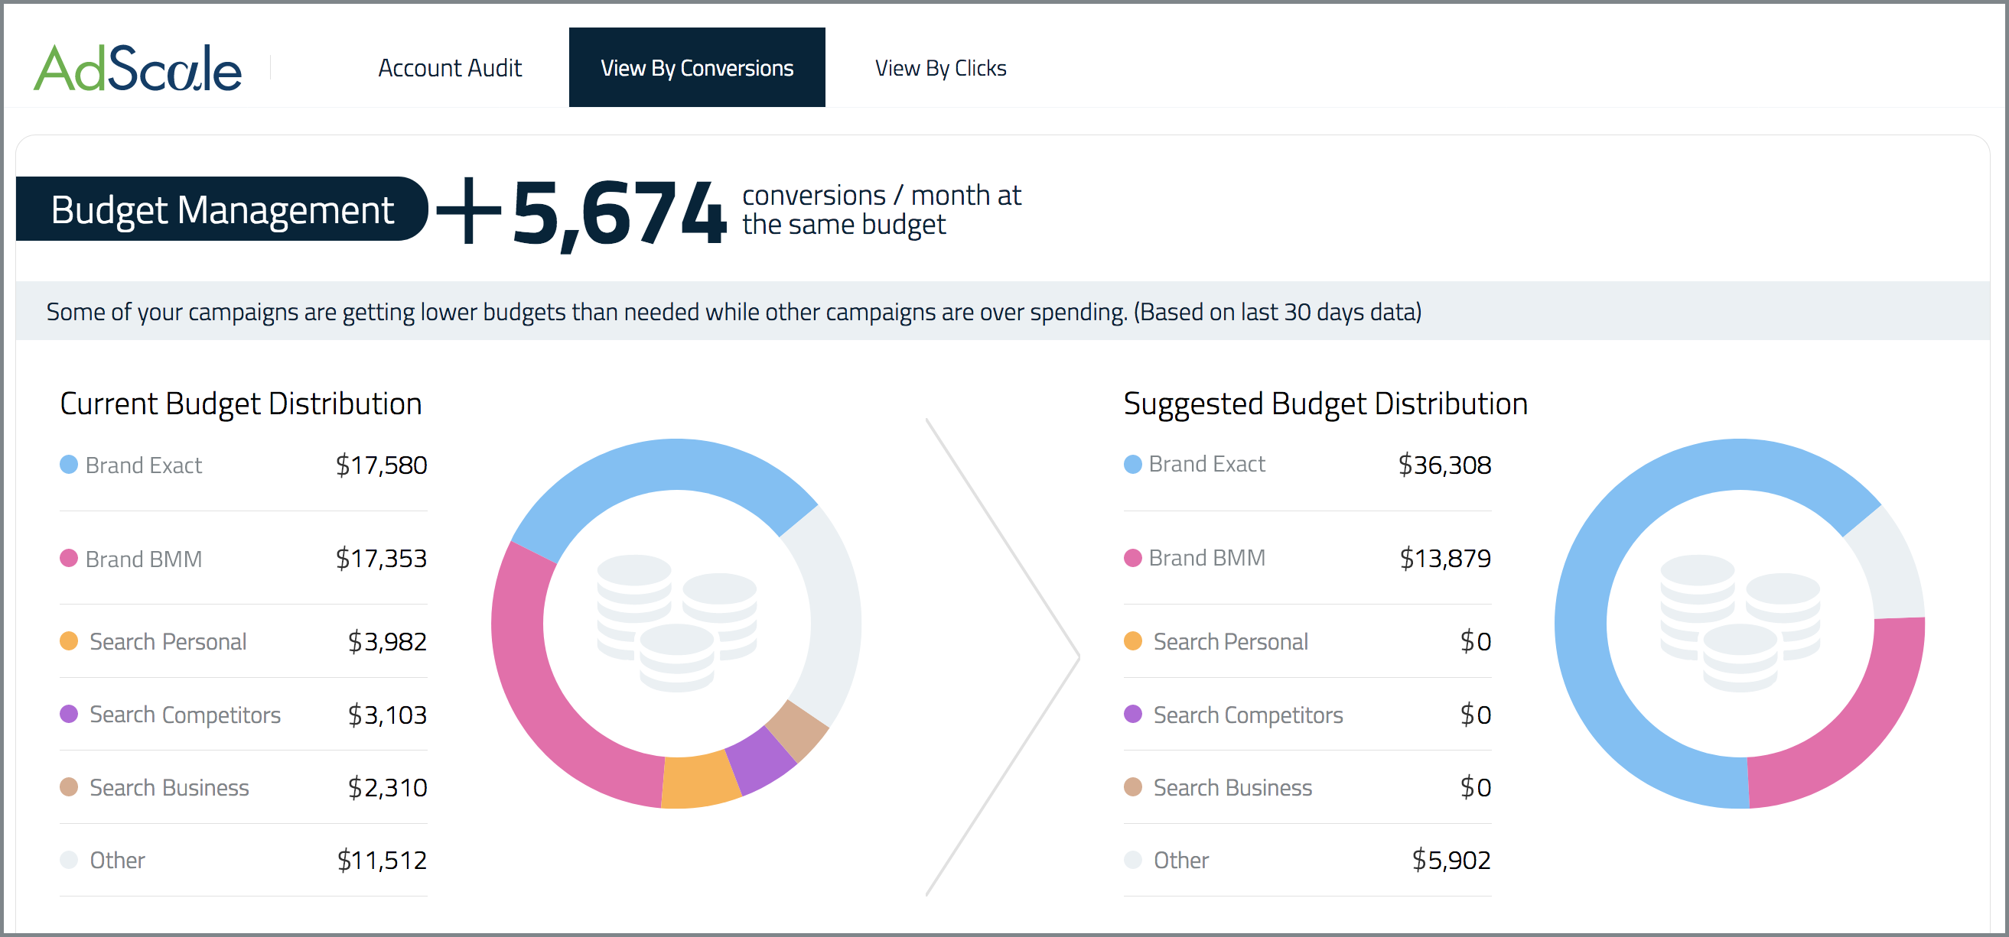This screenshot has height=937, width=2009.
Task: Click the purple Search Competitors segment in the current donut
Action: (760, 761)
